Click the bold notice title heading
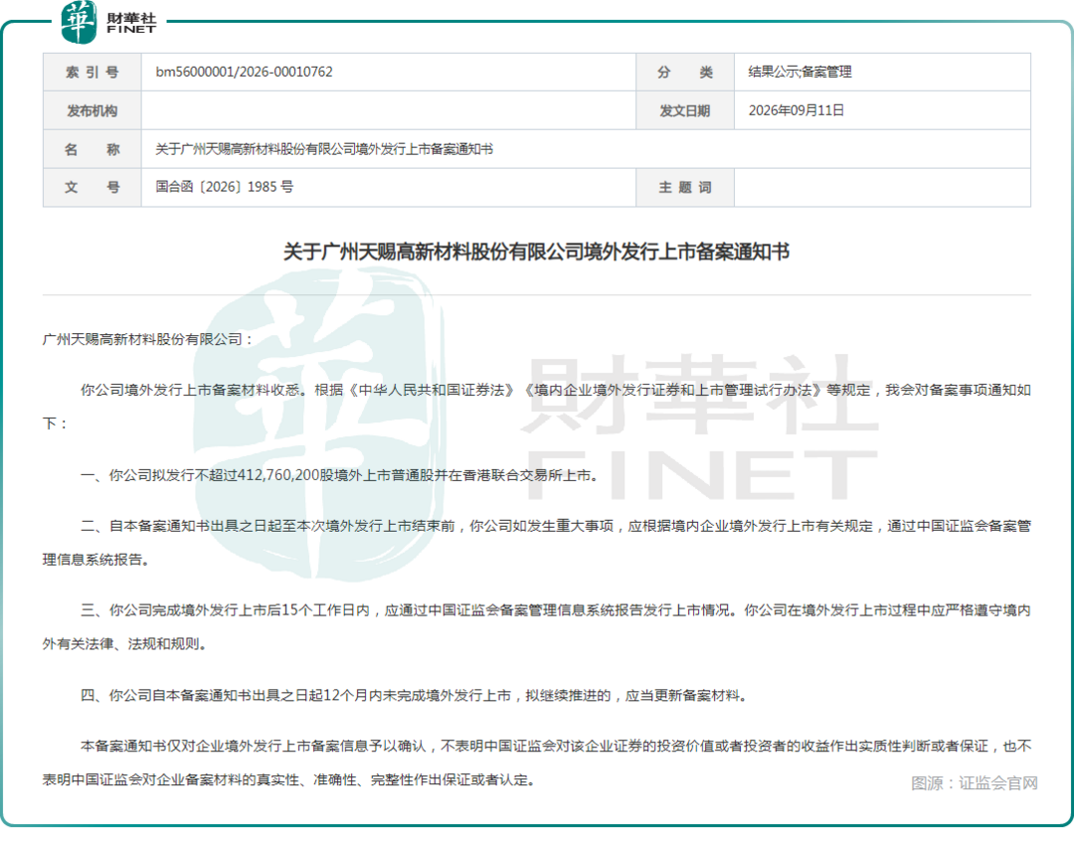The width and height of the screenshot is (1074, 847). (536, 252)
